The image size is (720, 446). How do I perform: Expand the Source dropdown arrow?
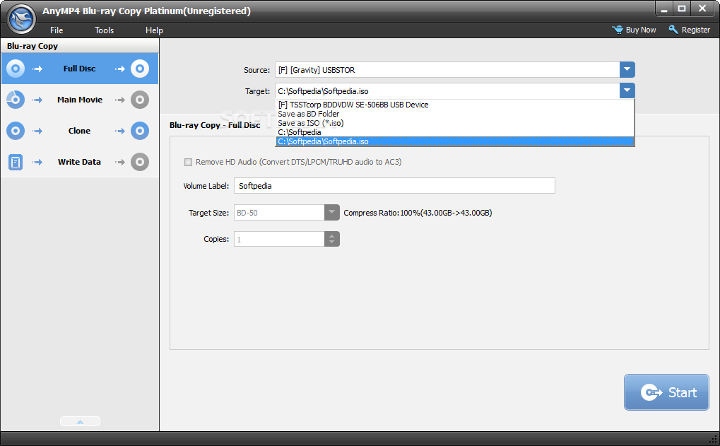point(627,70)
